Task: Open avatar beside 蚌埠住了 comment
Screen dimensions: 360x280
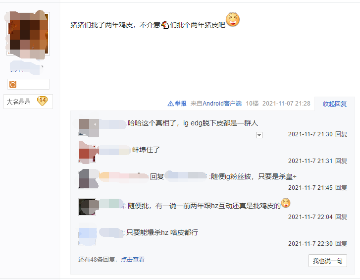Action: point(88,152)
